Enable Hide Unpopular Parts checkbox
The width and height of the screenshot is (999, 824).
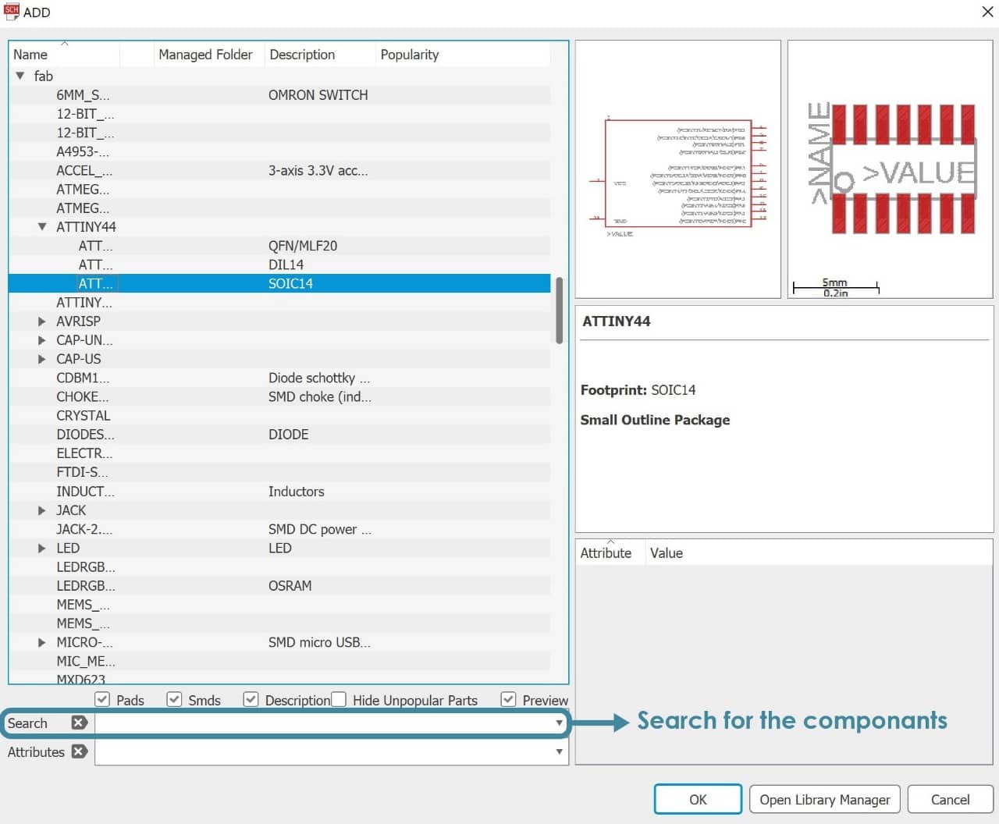point(339,699)
